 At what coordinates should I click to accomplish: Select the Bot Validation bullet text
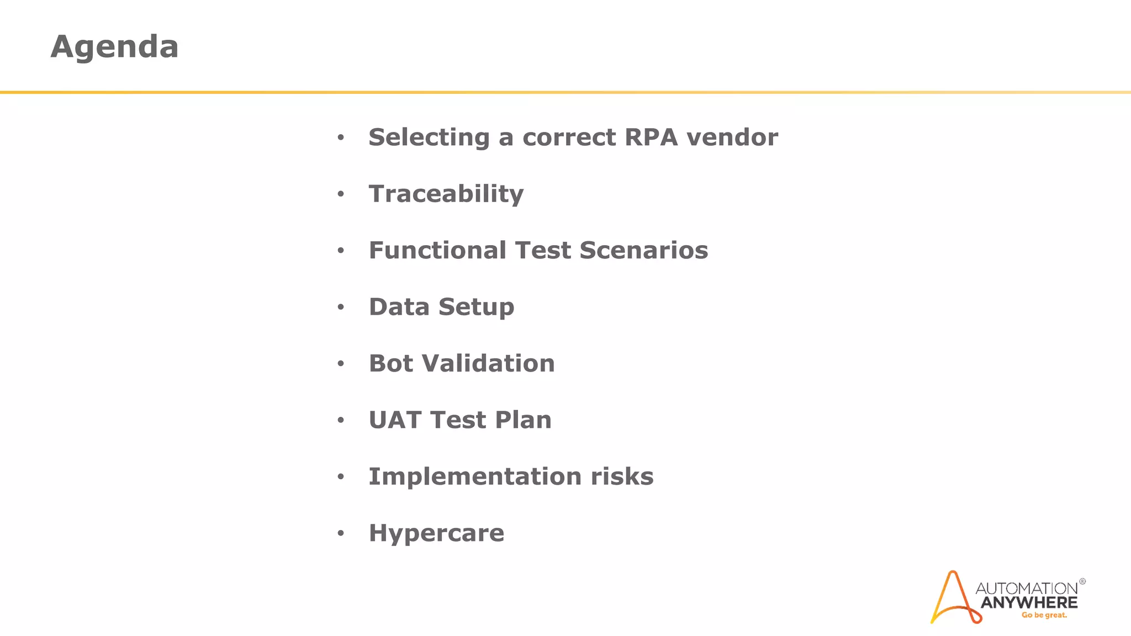(462, 363)
